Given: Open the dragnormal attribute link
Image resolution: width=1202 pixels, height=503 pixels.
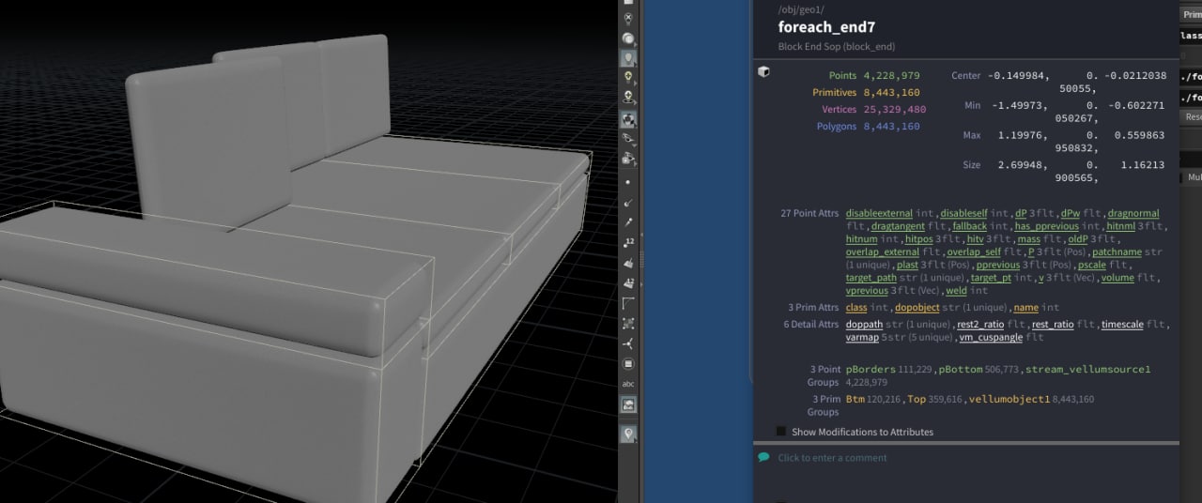Looking at the screenshot, I should (x=1133, y=214).
